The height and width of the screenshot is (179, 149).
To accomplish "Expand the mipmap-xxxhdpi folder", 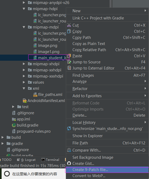I will point(24,76).
